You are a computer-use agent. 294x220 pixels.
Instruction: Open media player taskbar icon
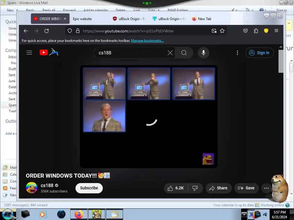click(43, 214)
